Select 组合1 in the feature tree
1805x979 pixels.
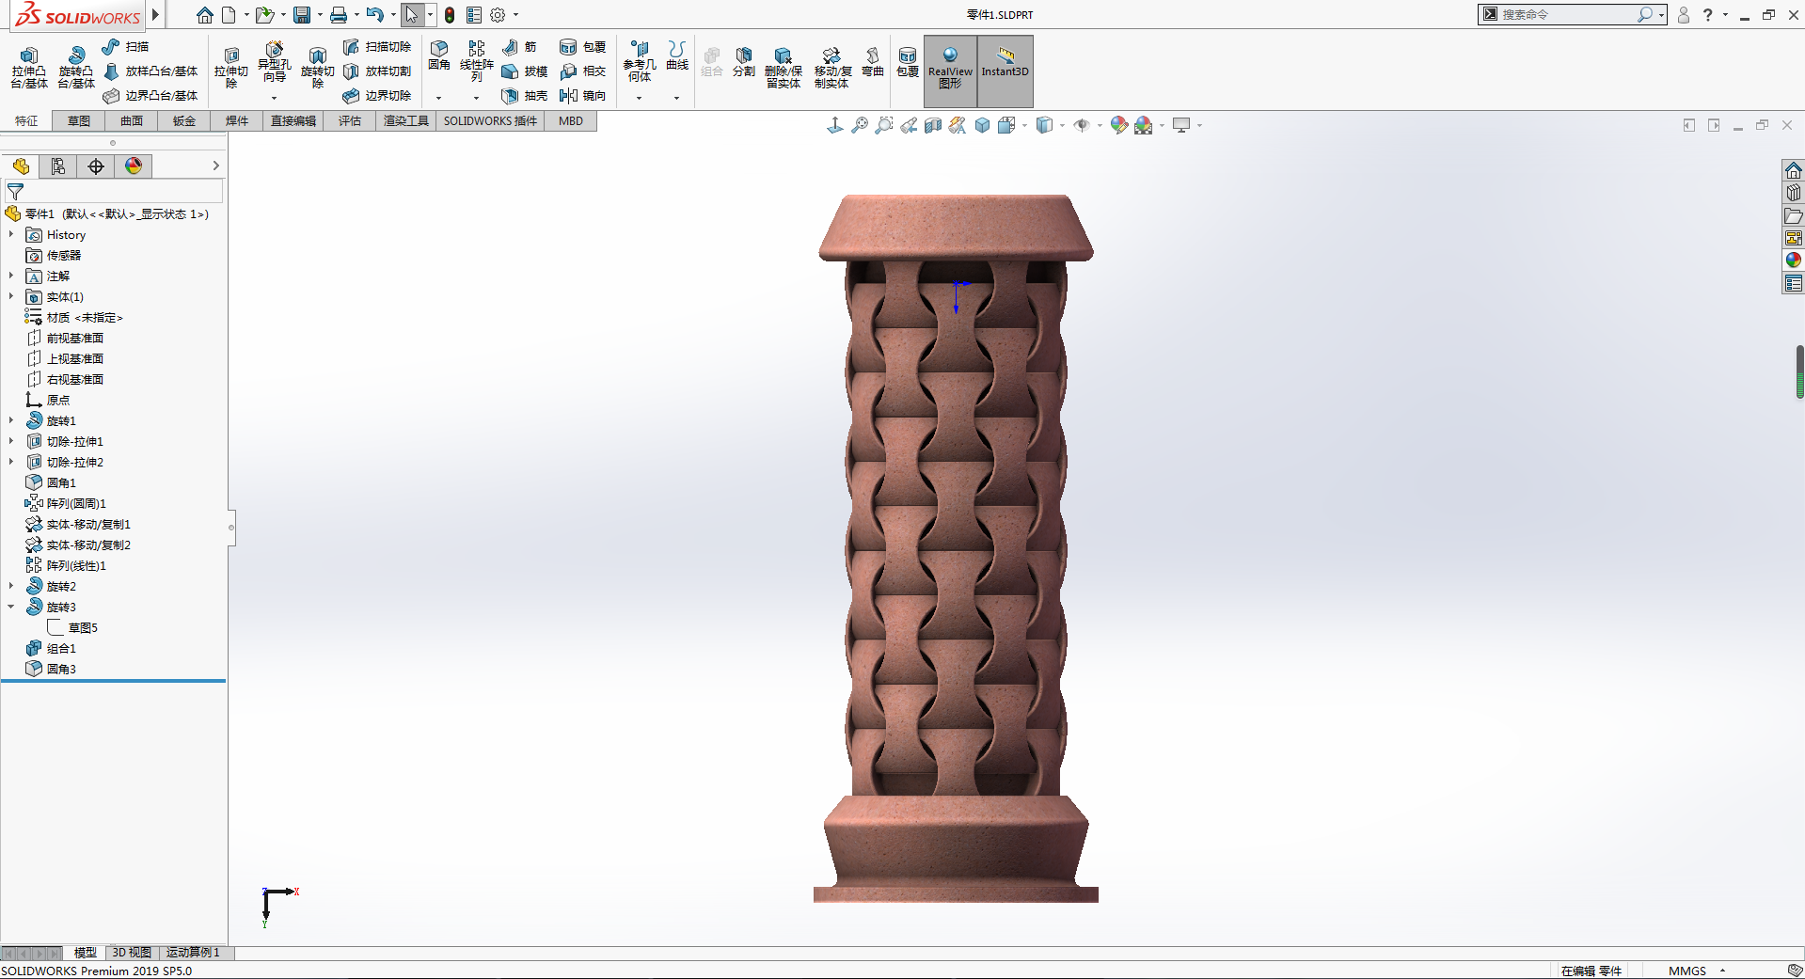[x=51, y=648]
